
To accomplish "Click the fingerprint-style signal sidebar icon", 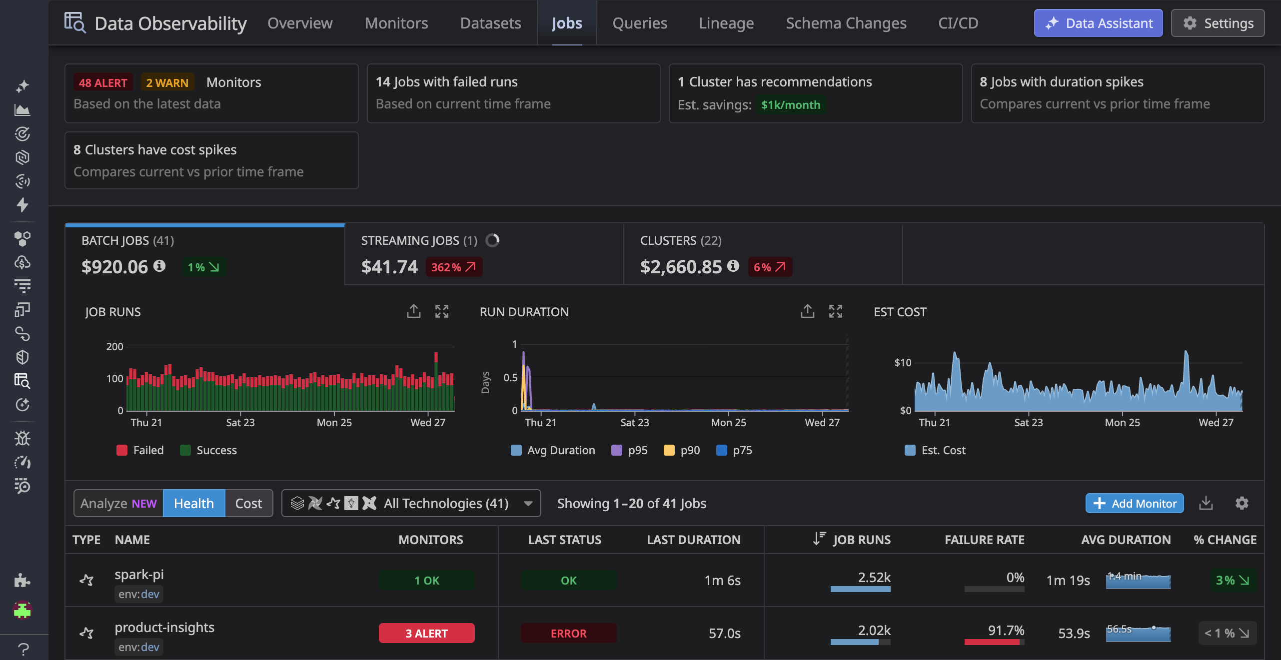I will [x=22, y=181].
